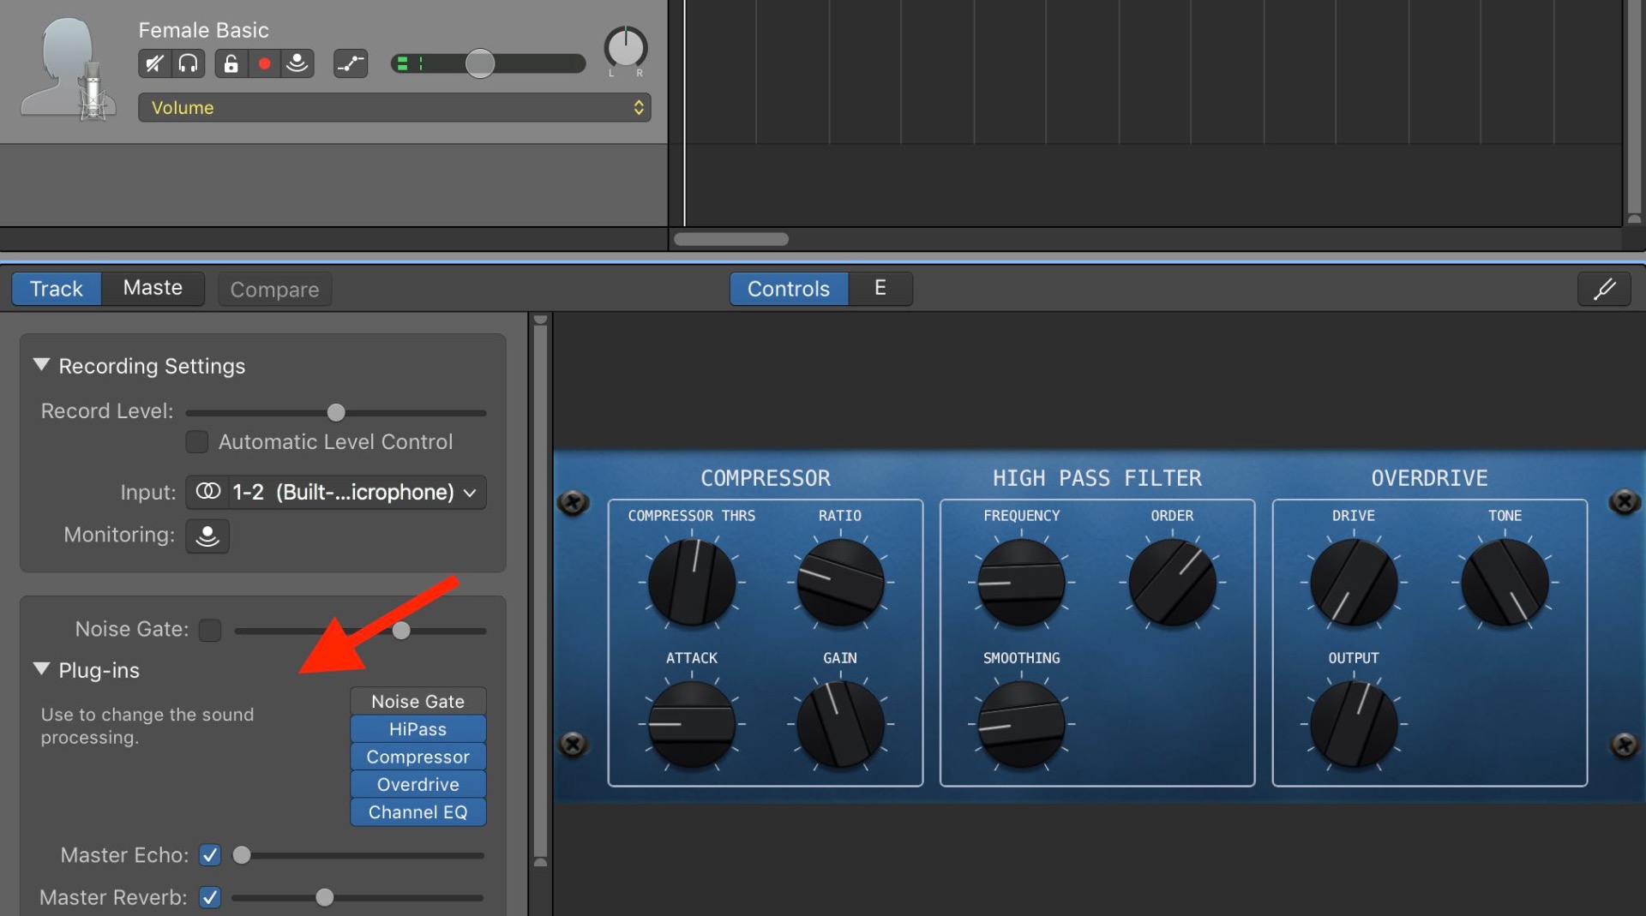Open the HiPass plug-in
Viewport: 1646px width, 916px height.
coord(418,729)
